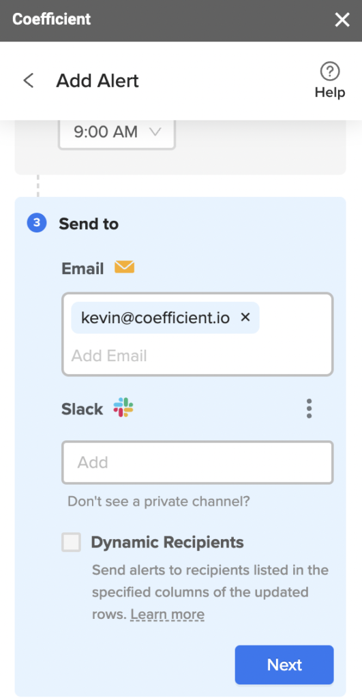Open the Learn more link

pos(168,615)
